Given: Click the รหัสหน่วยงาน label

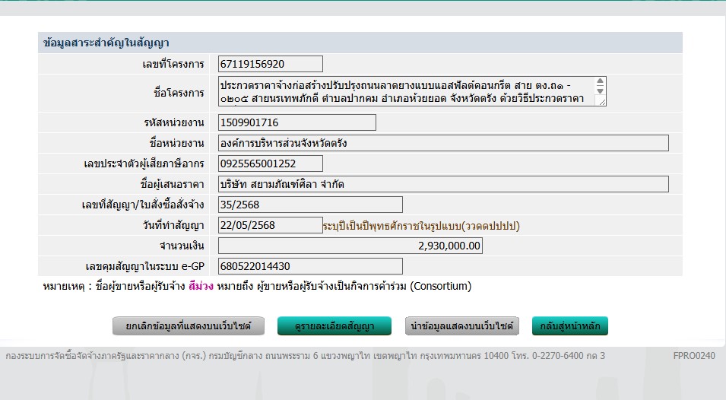Looking at the screenshot, I should point(174,122).
